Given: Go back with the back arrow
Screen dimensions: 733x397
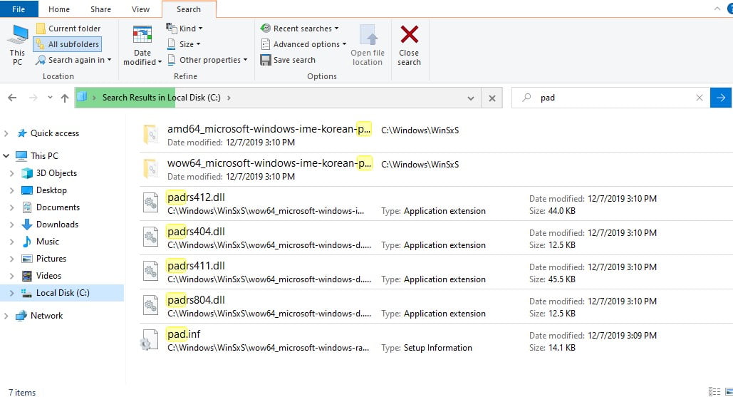Looking at the screenshot, I should pyautogui.click(x=12, y=98).
